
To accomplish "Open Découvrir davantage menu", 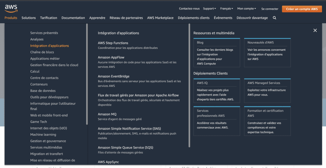I will click(252, 18).
